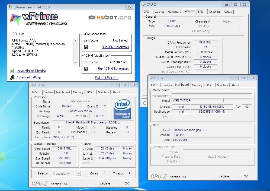Click Validate in the Mainboard window
The width and height of the screenshot is (270, 191).
pos(224,176)
